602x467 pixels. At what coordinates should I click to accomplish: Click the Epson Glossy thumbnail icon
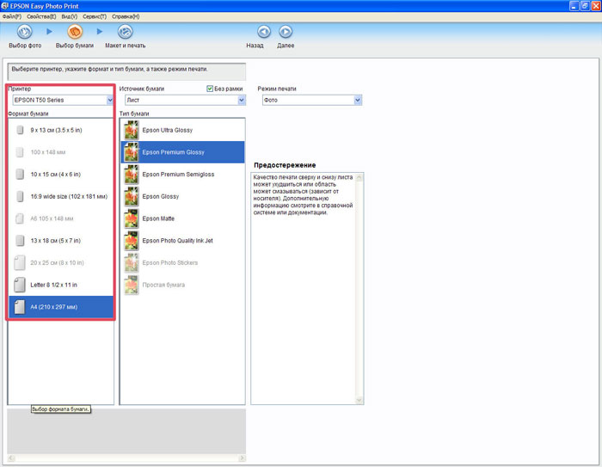pyautogui.click(x=132, y=197)
